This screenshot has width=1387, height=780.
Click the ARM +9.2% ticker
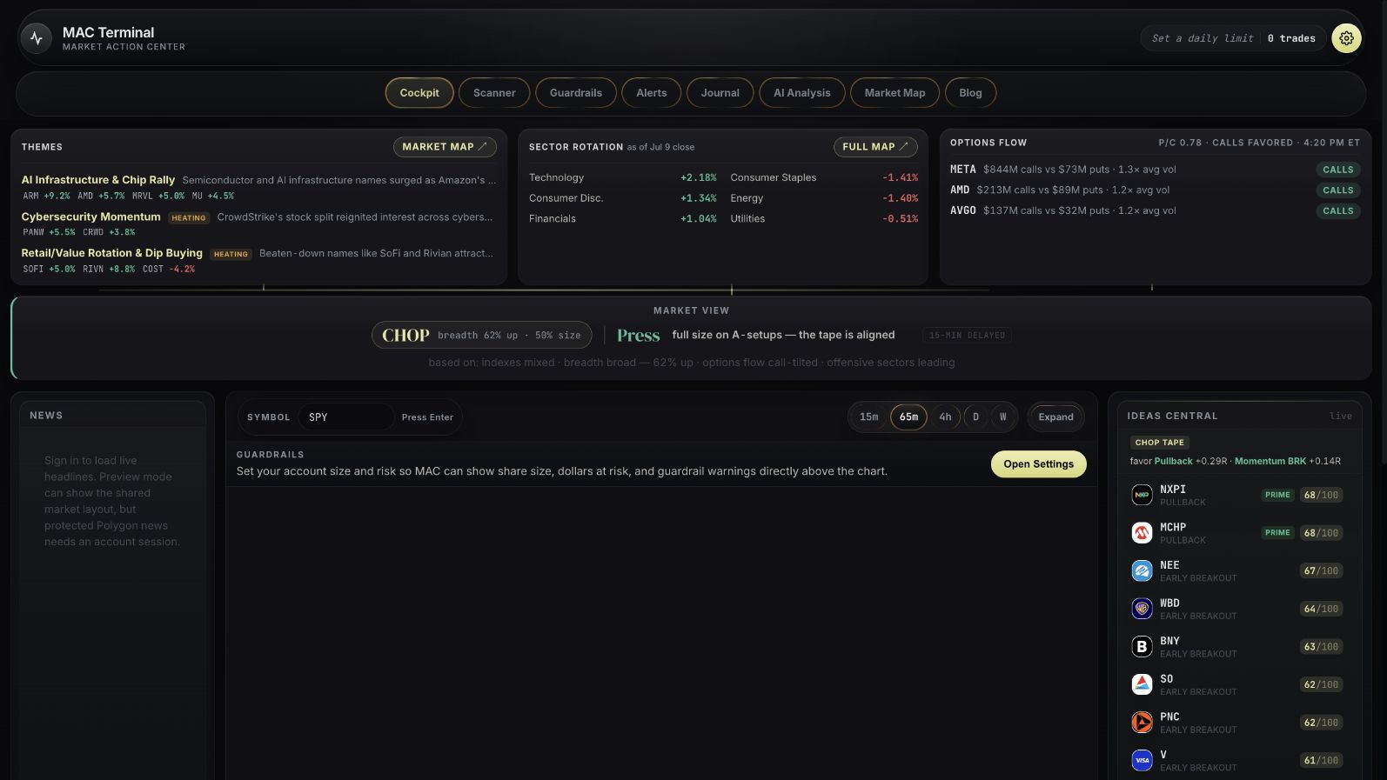pyautogui.click(x=47, y=197)
